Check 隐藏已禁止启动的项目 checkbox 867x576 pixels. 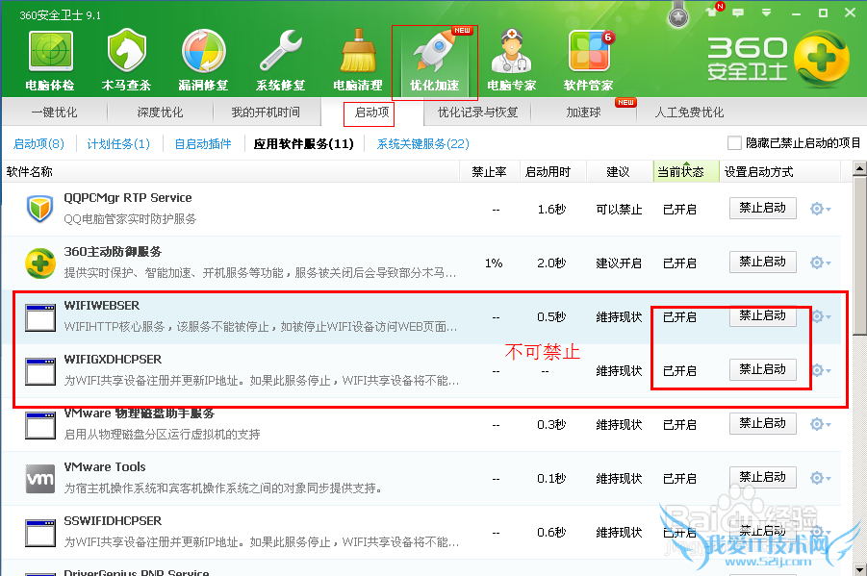point(734,143)
